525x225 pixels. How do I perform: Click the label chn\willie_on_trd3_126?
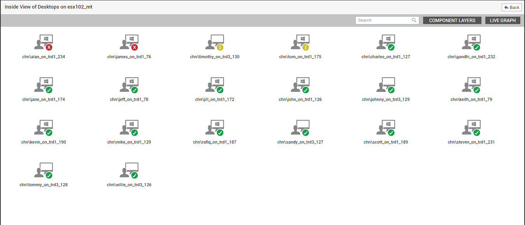coord(129,185)
